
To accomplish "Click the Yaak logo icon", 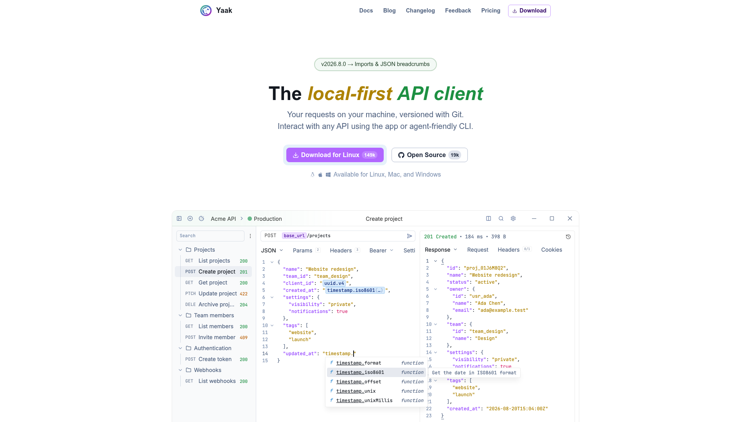I will [x=206, y=11].
